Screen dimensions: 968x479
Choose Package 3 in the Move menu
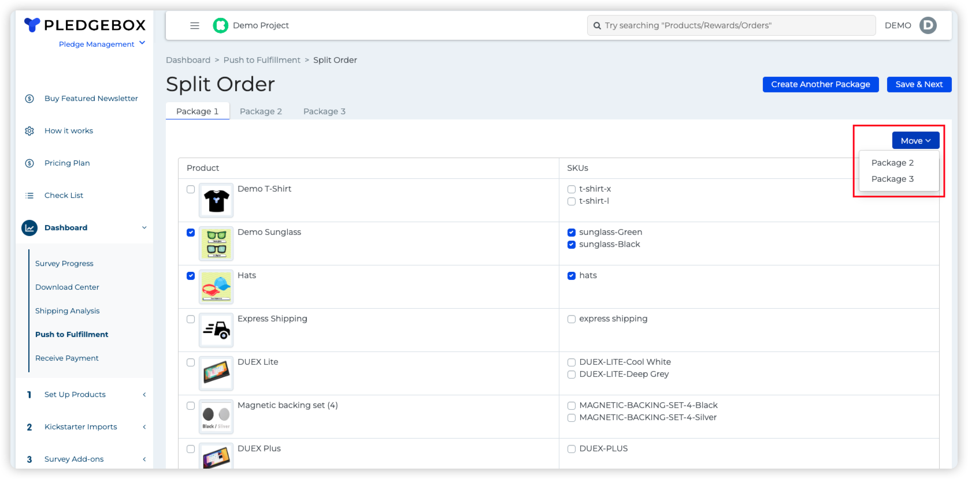[x=892, y=179]
